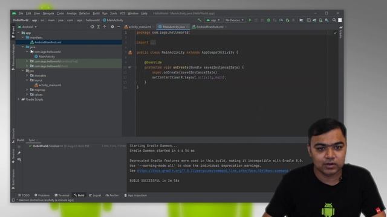Screen dimensions: 387x217
Task: Open the Build menu
Action: (96, 13)
